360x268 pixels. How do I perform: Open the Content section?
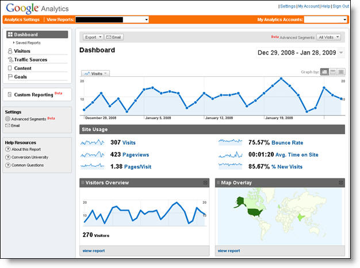[x=23, y=68]
